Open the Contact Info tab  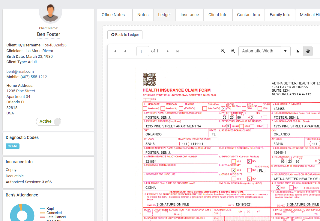click(248, 15)
